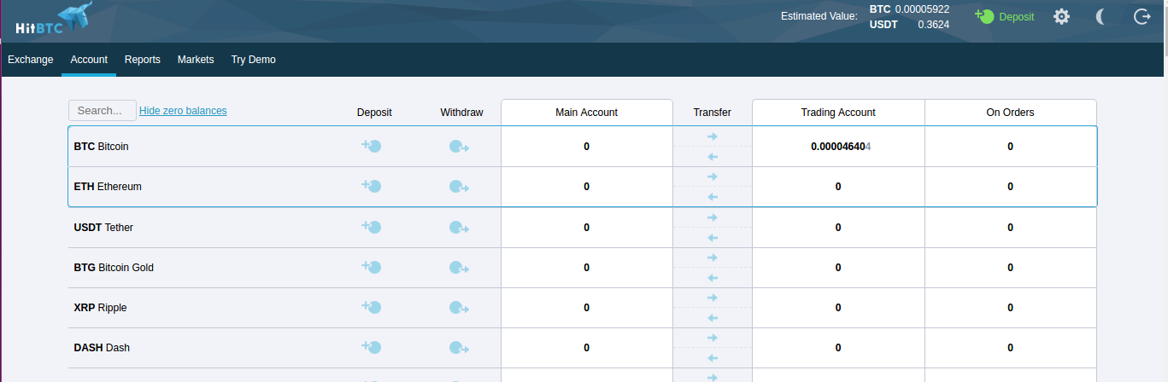Withdraw ETH Ethereum icon

[x=459, y=187]
